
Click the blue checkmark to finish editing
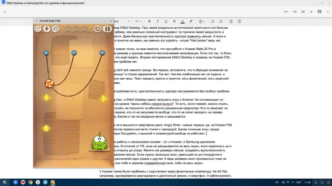[5, 12]
